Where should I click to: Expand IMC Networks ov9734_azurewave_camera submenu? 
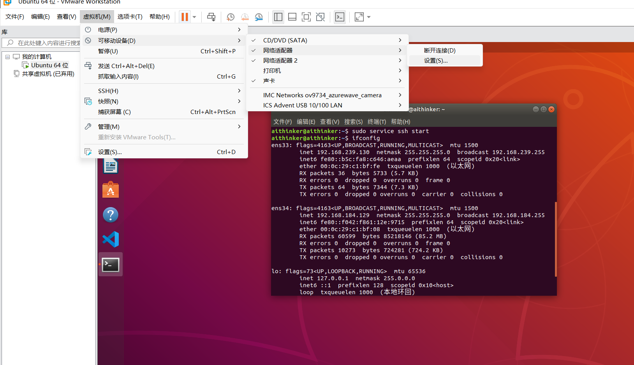click(x=328, y=95)
